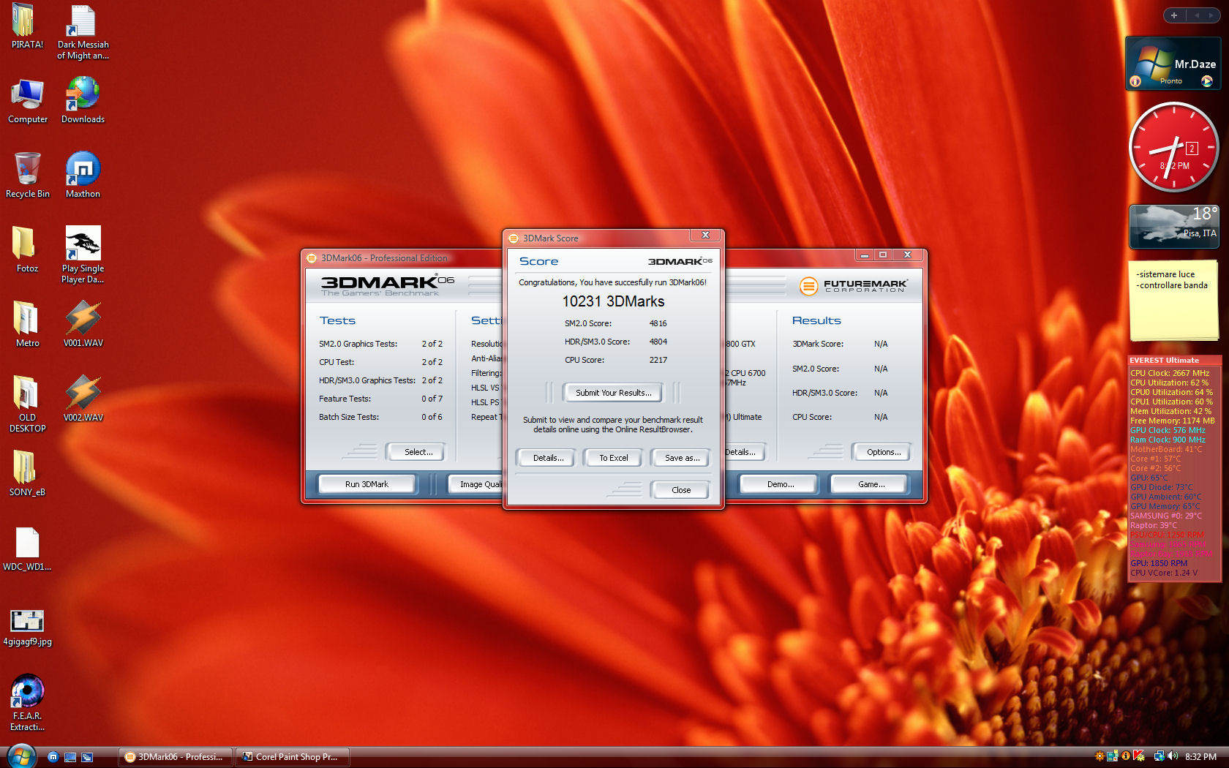Open the Windows Start orb
The image size is (1229, 768).
[x=20, y=756]
